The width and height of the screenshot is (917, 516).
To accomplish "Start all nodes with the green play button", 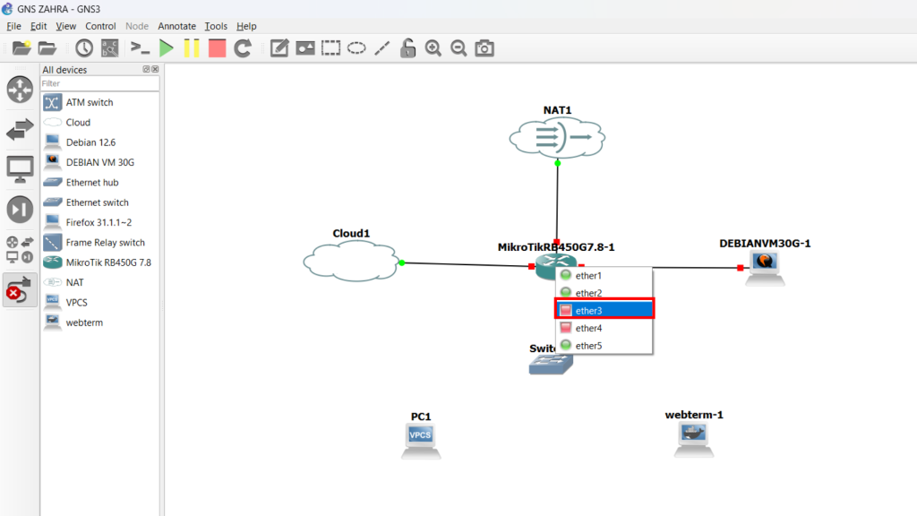I will point(166,48).
